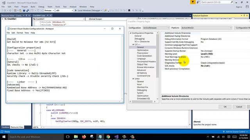Select the Warning Level property row
Image resolution: width=250 pixels, height=140 pixels.
206,54
